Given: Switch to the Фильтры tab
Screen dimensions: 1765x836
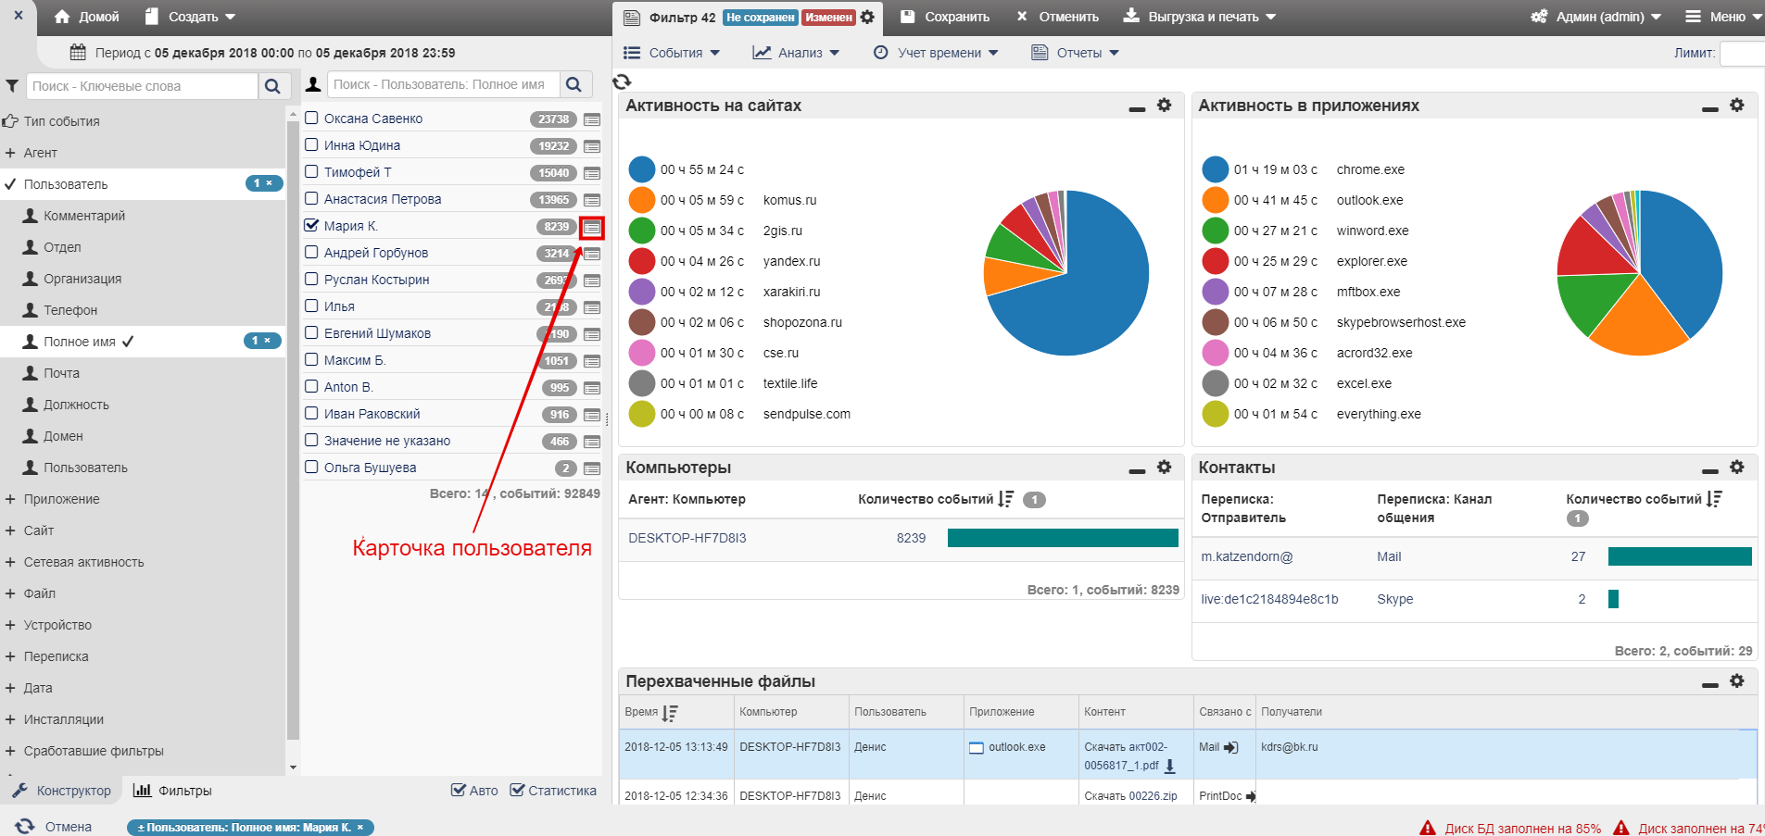Looking at the screenshot, I should coord(173,791).
